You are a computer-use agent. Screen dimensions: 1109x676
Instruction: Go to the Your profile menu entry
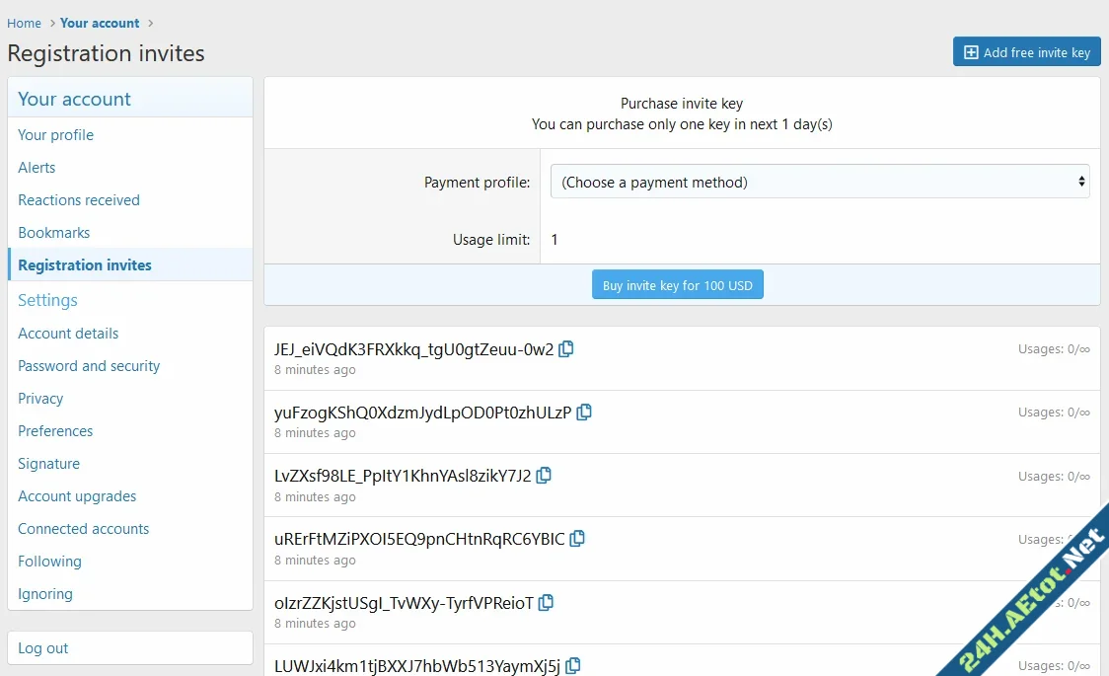pos(55,134)
